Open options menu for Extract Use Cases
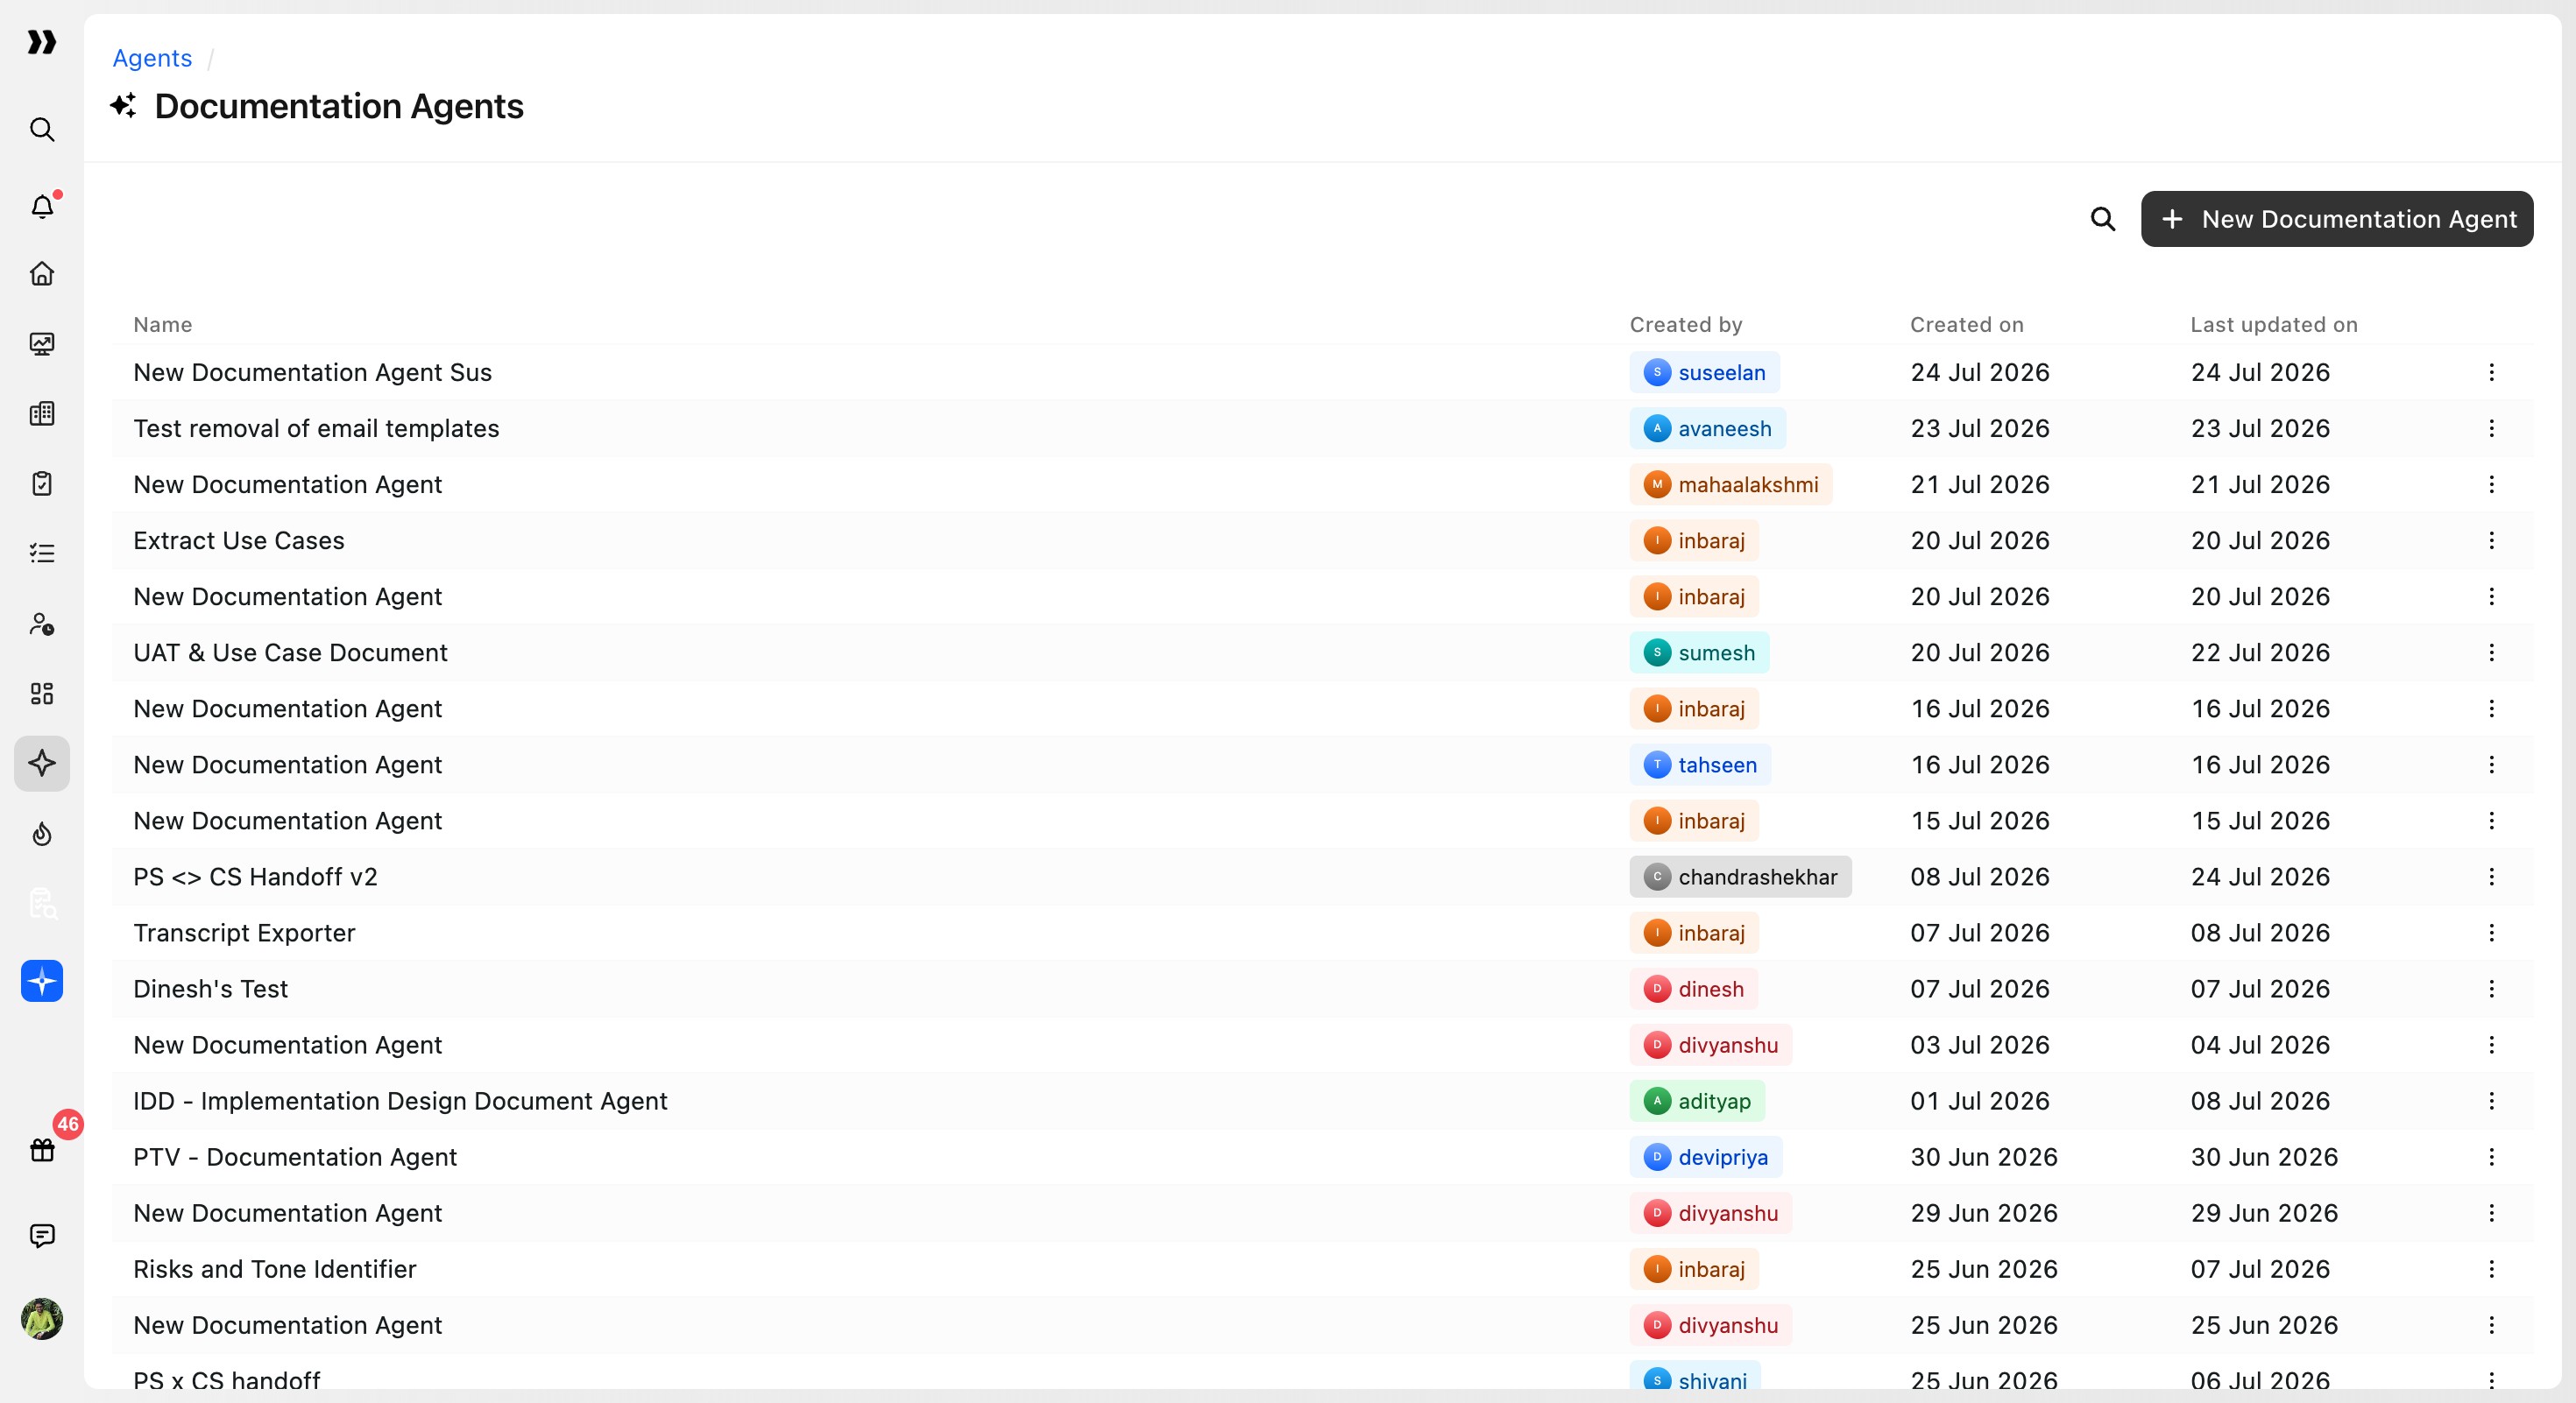 (x=2491, y=540)
